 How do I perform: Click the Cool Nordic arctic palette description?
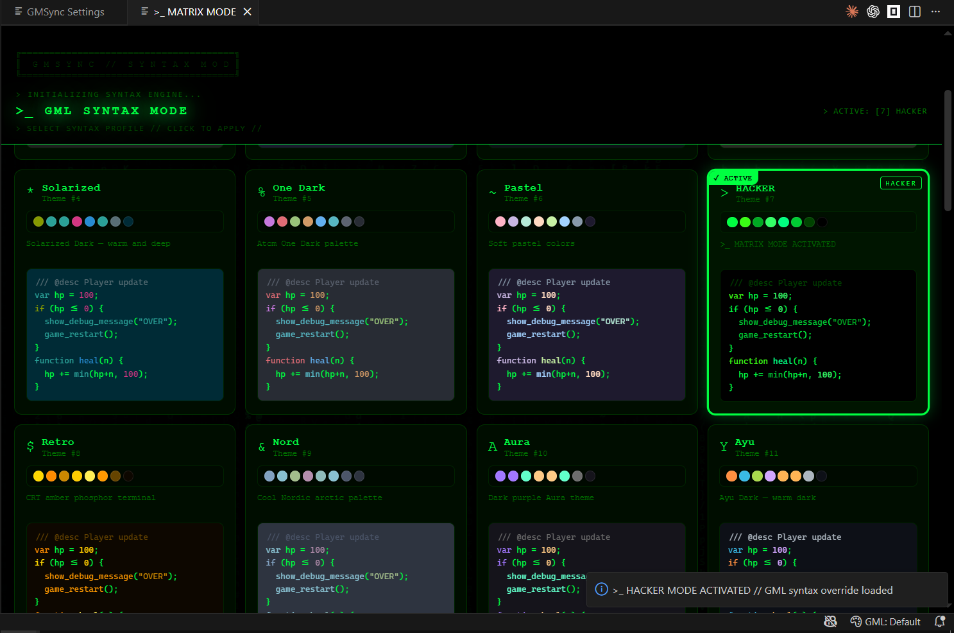[x=319, y=498]
